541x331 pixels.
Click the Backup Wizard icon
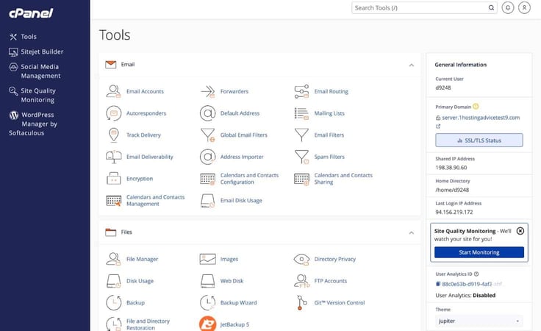208,303
